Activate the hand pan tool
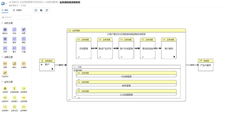The width and height of the screenshot is (228, 113). (x=47, y=10)
